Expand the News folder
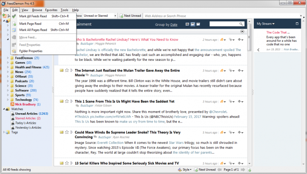The width and height of the screenshot is (307, 174). [x=8, y=72]
